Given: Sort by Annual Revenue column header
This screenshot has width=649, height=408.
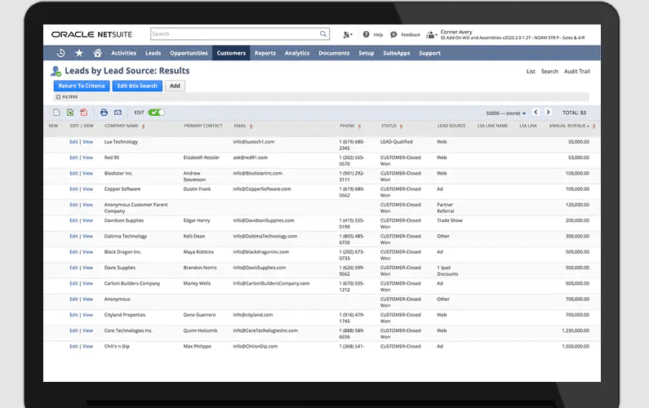Looking at the screenshot, I should [567, 126].
